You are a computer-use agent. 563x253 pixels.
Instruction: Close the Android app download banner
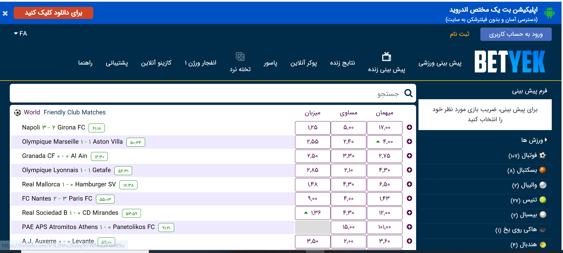click(x=5, y=13)
